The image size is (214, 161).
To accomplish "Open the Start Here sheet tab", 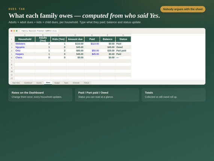I will click(16, 83).
